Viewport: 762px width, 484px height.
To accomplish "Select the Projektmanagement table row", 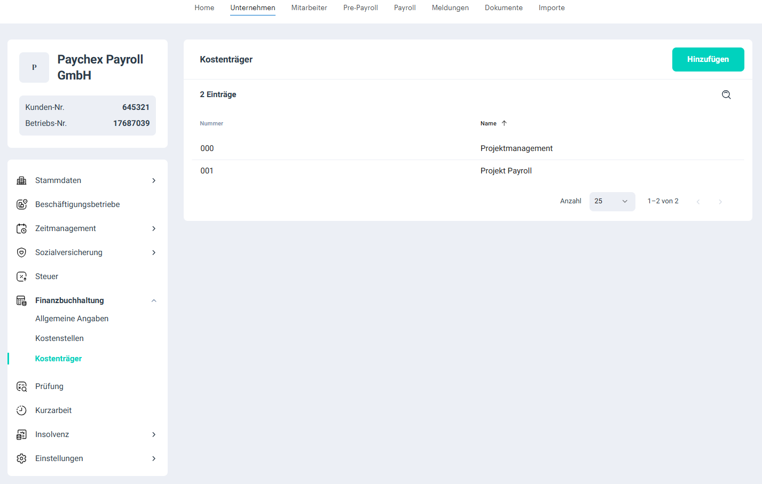I will click(516, 148).
